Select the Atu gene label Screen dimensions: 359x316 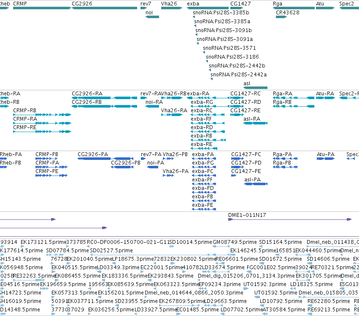click(320, 4)
